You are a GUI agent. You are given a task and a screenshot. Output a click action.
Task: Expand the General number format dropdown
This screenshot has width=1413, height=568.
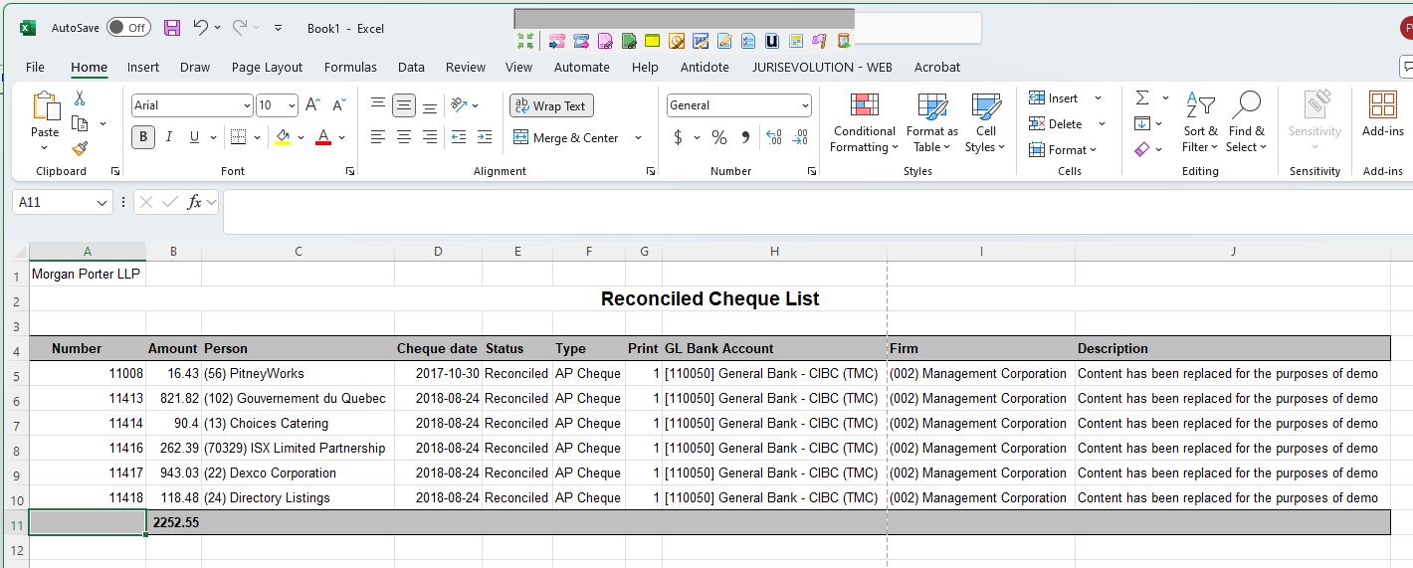805,105
